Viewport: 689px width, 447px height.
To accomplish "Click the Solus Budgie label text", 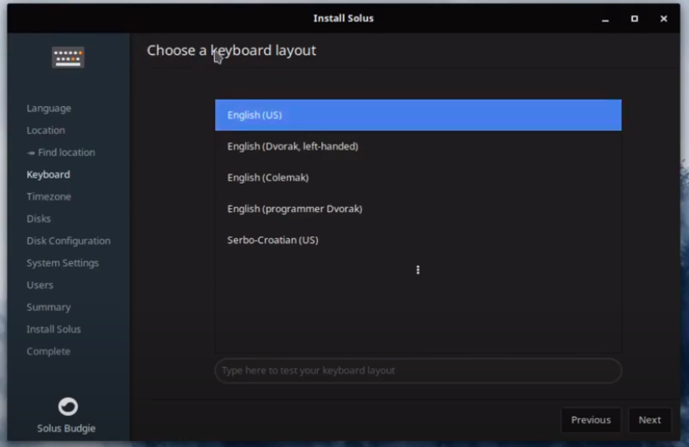I will (x=66, y=429).
